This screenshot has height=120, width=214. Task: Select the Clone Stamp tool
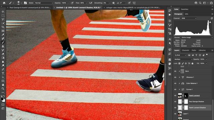click(3, 46)
